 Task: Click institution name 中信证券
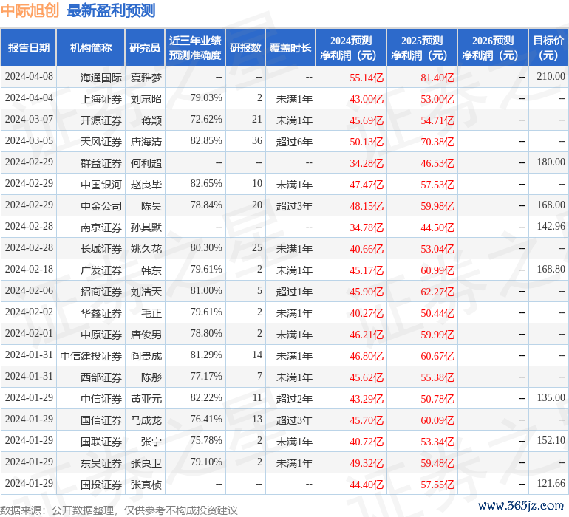tap(101, 398)
